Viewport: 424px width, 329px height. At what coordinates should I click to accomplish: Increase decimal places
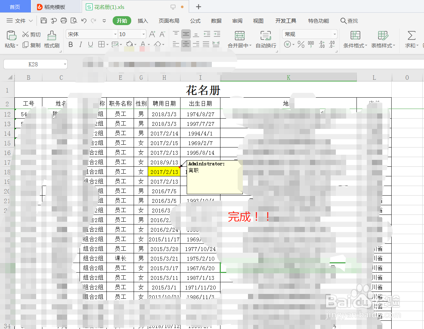coord(322,44)
